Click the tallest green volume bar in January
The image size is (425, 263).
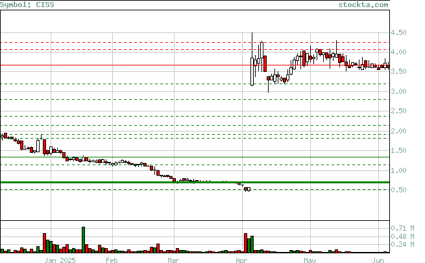84,240
